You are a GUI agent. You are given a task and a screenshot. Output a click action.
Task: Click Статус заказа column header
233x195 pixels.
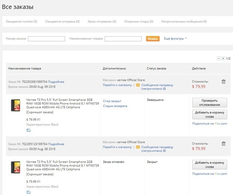156,69
